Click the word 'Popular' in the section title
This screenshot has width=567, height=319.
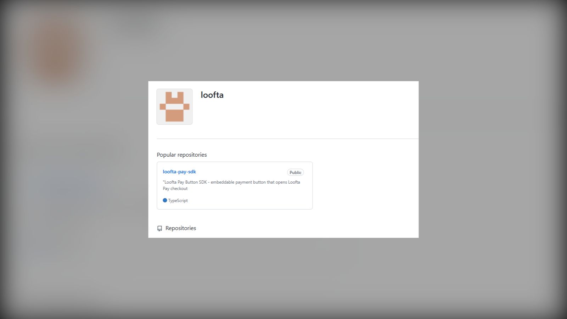[166, 155]
